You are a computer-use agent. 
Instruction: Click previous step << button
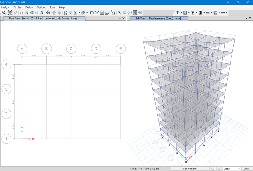213,168
